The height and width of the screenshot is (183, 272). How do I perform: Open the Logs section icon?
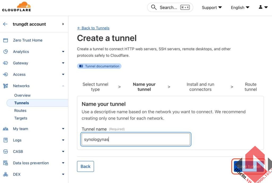pos(6,140)
